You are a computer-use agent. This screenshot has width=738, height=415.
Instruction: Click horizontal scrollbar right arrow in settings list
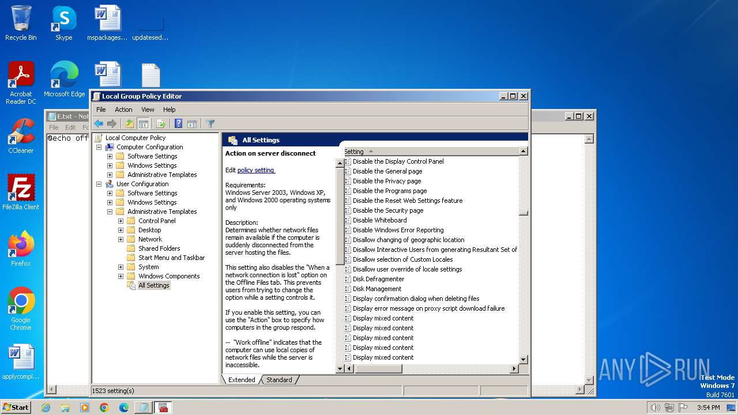coord(515,368)
